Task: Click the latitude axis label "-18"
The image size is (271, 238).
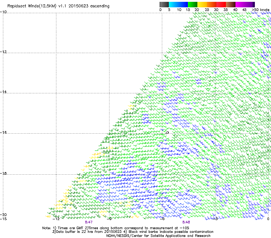Action: (x=3, y=174)
